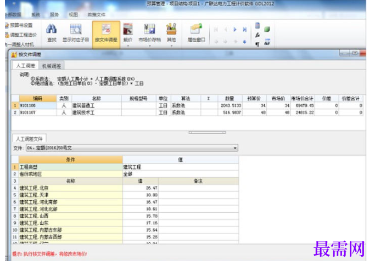Viewport: 375px width, 266px height.
Task: Click the X coefficient cell for 建筑技术工
Action: coord(209,112)
